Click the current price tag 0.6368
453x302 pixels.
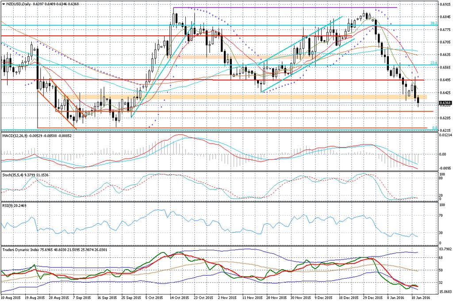point(445,103)
